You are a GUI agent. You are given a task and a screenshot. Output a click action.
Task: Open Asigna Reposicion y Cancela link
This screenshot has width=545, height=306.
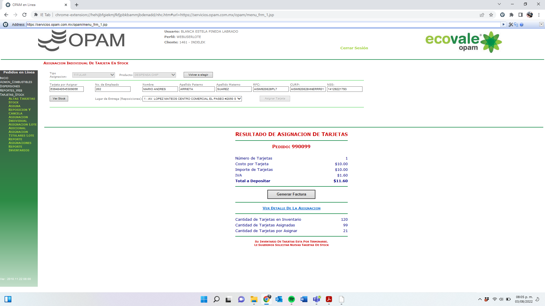coord(20,110)
